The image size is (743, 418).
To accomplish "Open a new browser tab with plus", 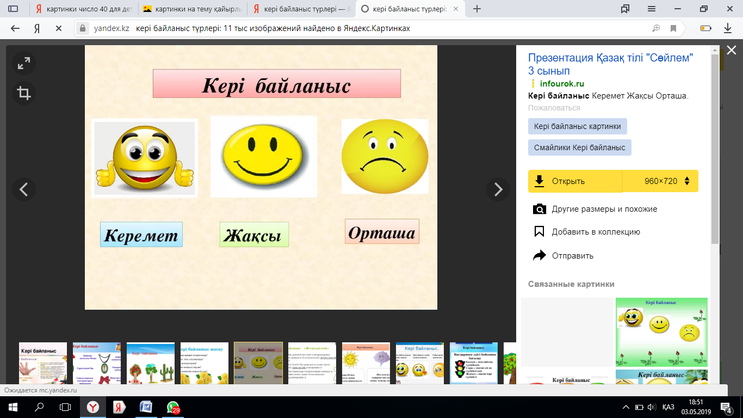I will pyautogui.click(x=477, y=9).
